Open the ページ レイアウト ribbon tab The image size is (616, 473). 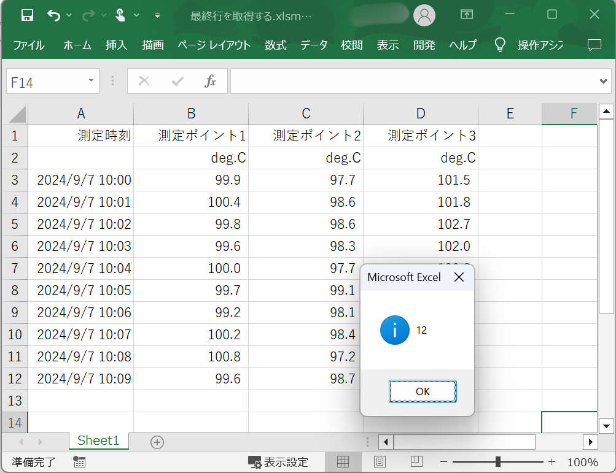point(214,45)
